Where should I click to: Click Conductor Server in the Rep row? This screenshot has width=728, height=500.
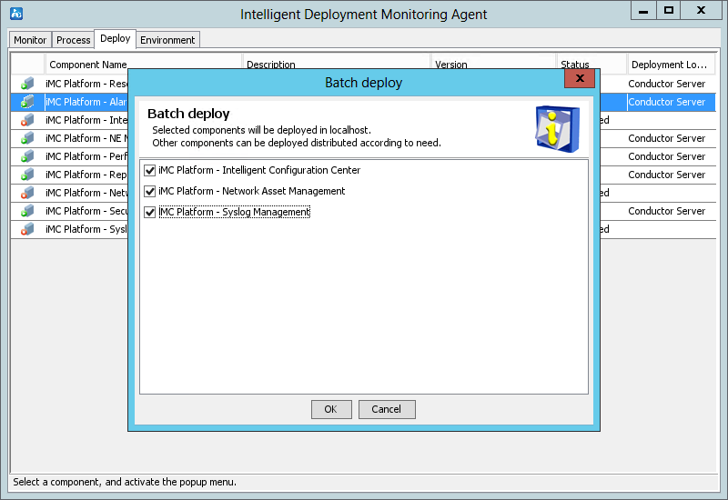[667, 175]
